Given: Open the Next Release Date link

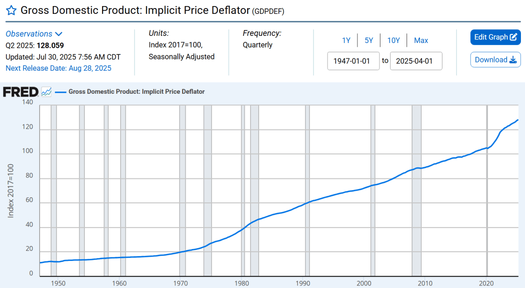Looking at the screenshot, I should pos(58,68).
